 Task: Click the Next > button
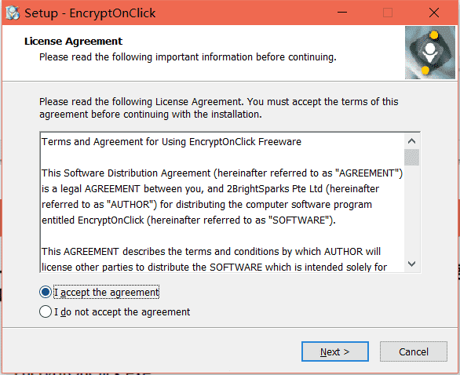pyautogui.click(x=334, y=351)
